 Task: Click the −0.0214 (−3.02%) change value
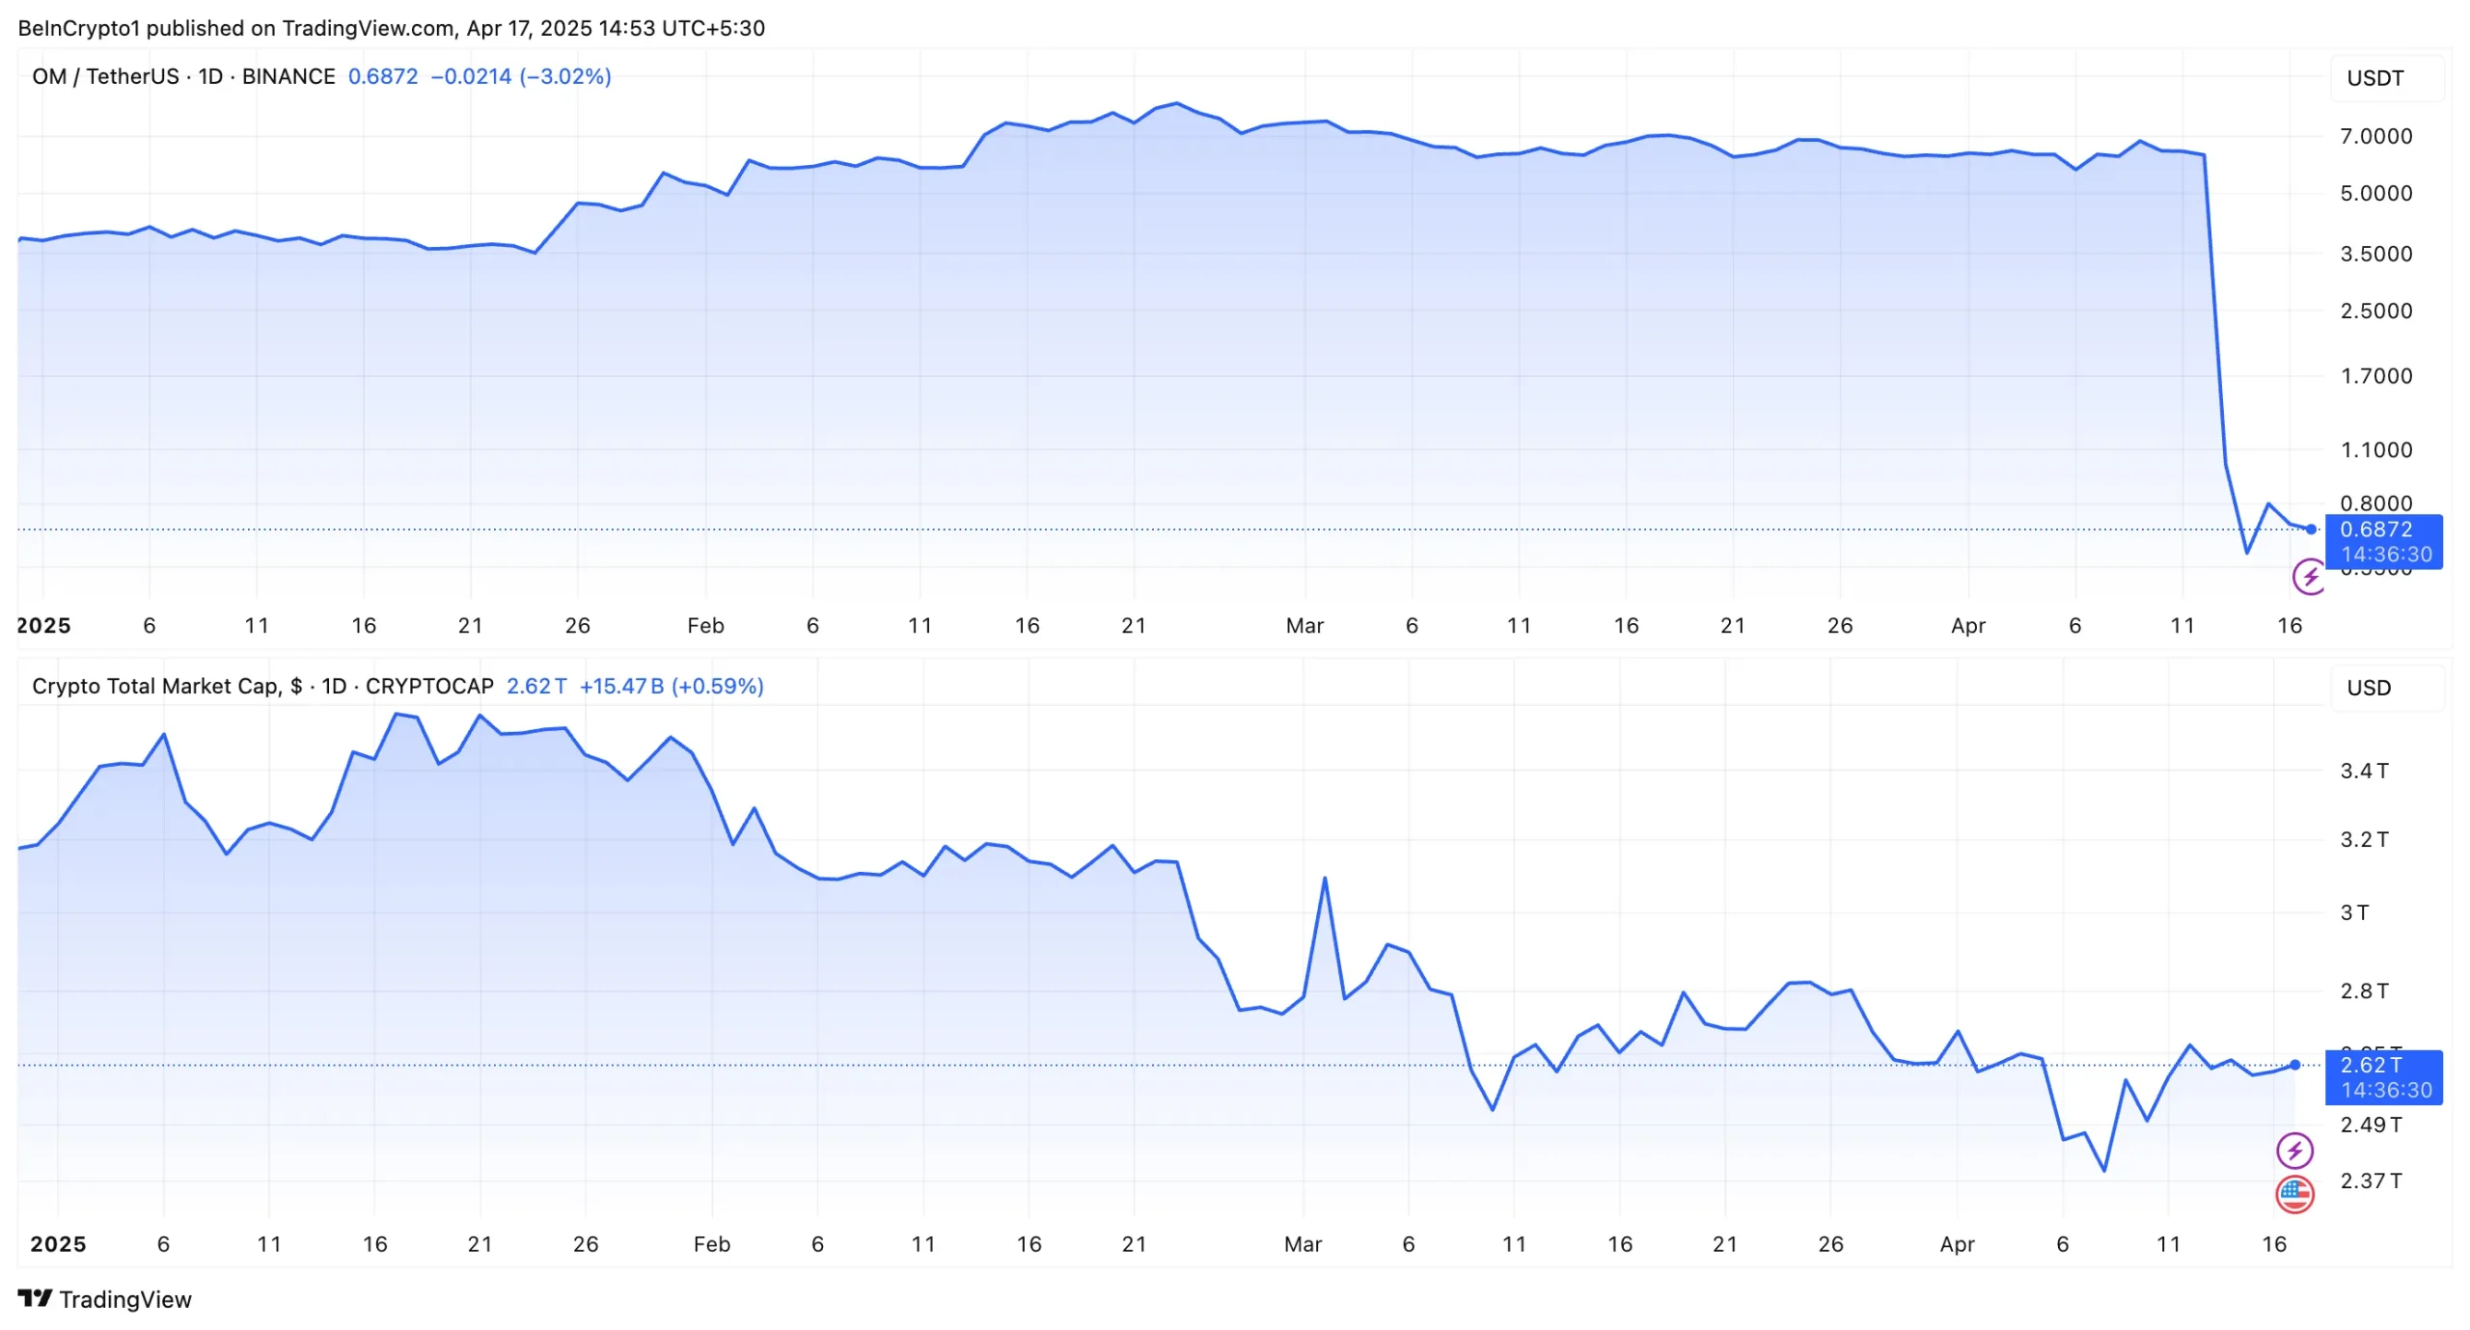[x=521, y=76]
